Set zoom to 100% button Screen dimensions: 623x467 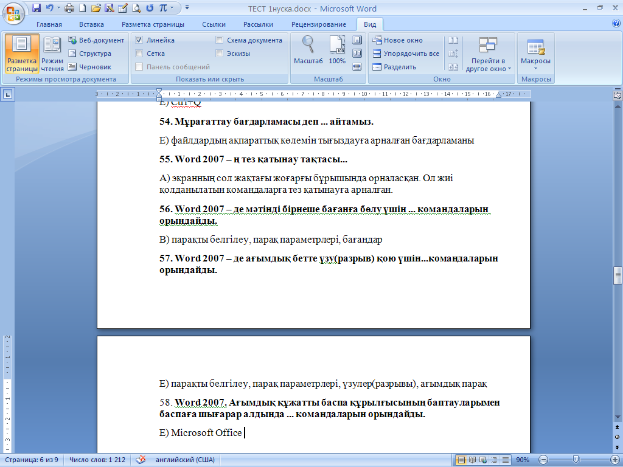[337, 50]
